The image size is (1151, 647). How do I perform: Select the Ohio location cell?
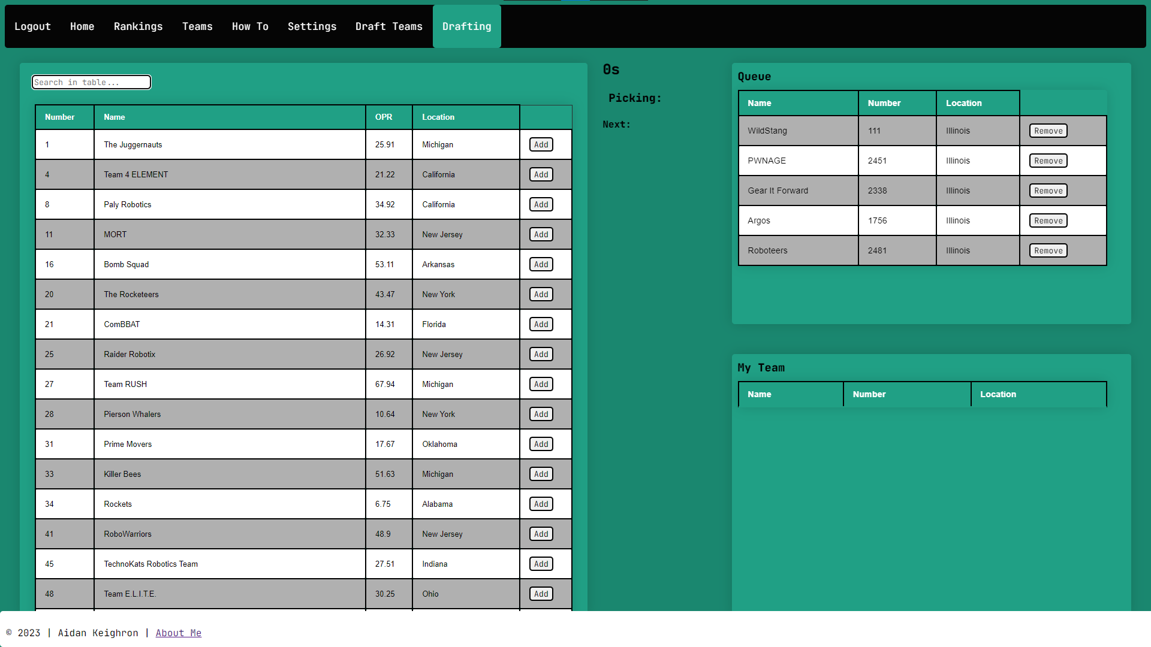(466, 594)
